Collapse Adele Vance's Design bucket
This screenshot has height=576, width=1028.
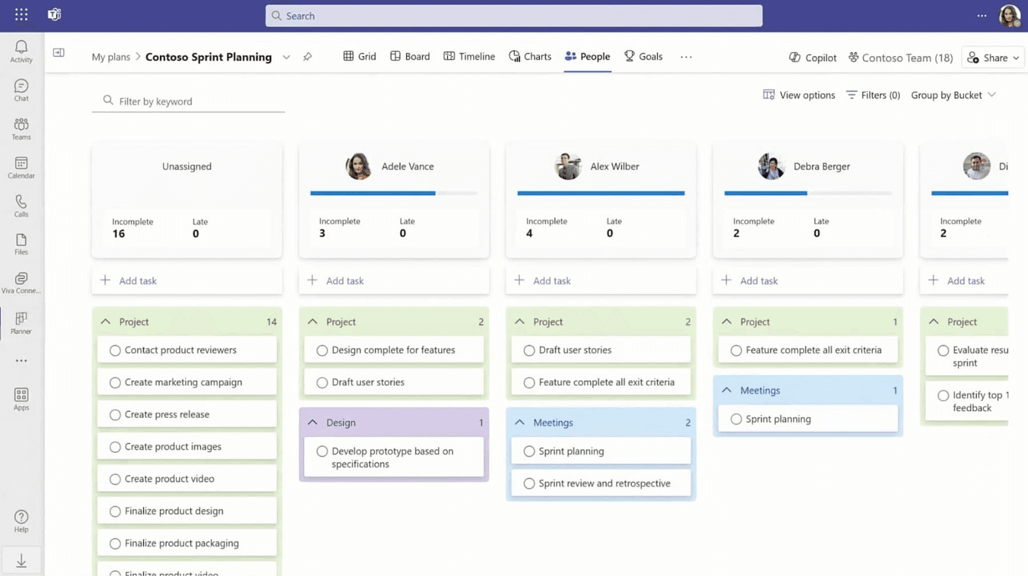click(313, 423)
